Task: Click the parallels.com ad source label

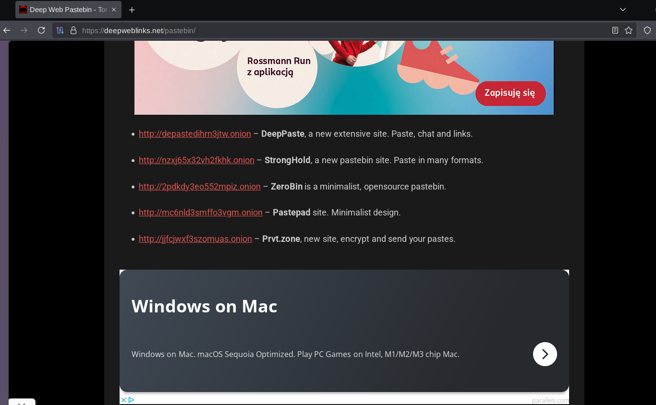Action: pos(550,400)
